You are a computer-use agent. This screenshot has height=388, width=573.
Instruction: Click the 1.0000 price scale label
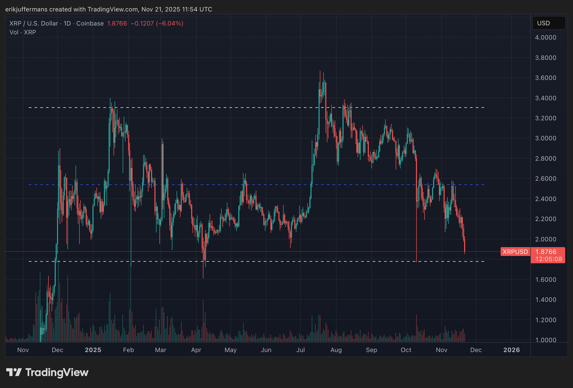pos(545,340)
